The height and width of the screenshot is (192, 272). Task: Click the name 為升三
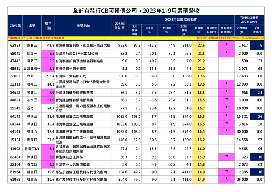pyautogui.click(x=32, y=84)
